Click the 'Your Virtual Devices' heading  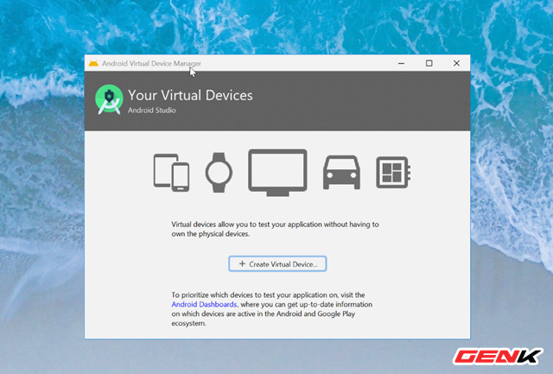(x=190, y=95)
